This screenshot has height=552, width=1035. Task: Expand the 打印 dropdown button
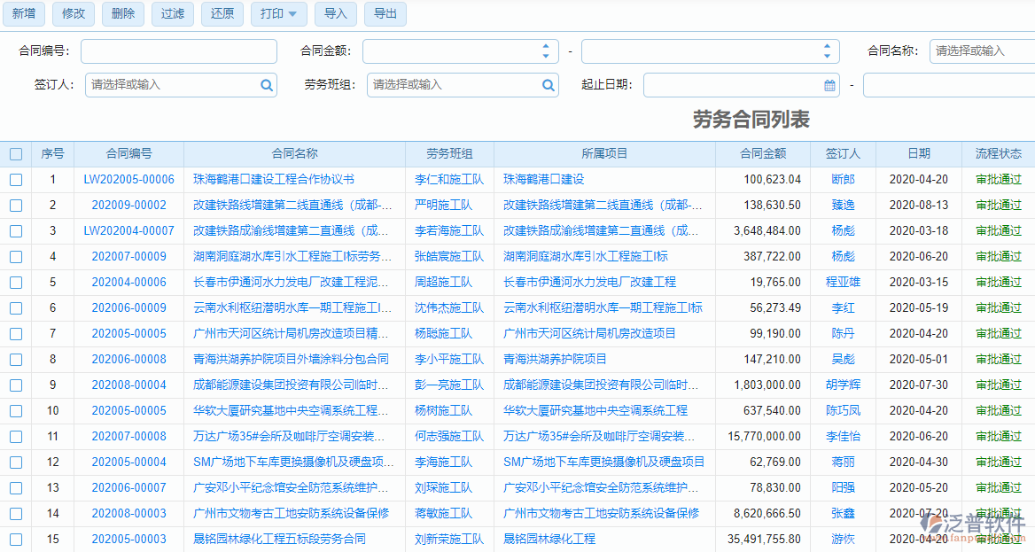279,13
